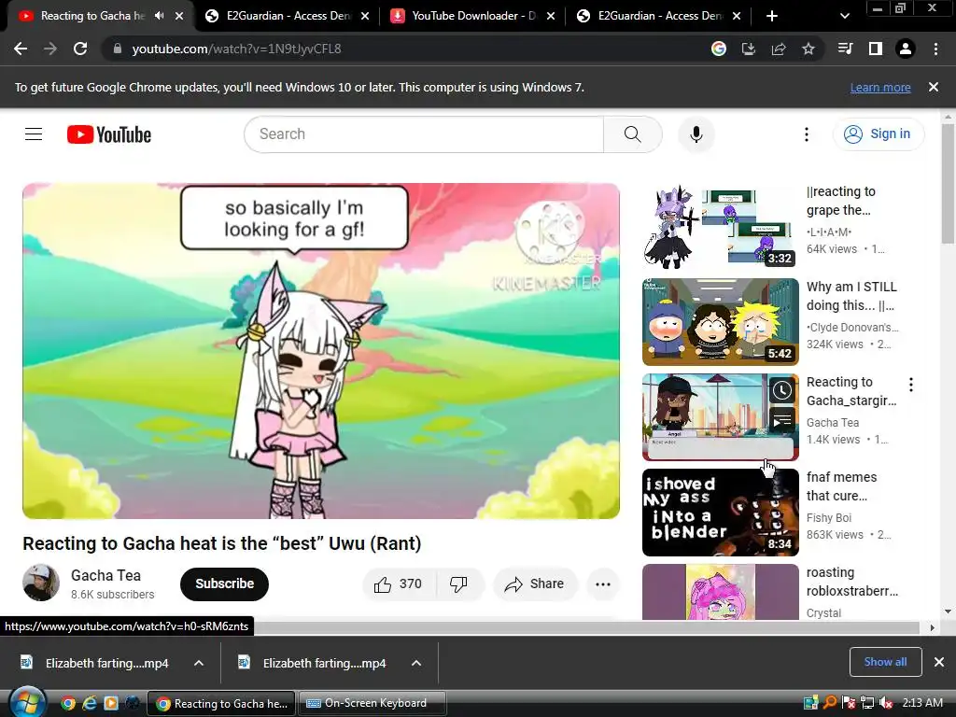
Task: Open the Google account icon in address bar
Action: pos(719,49)
